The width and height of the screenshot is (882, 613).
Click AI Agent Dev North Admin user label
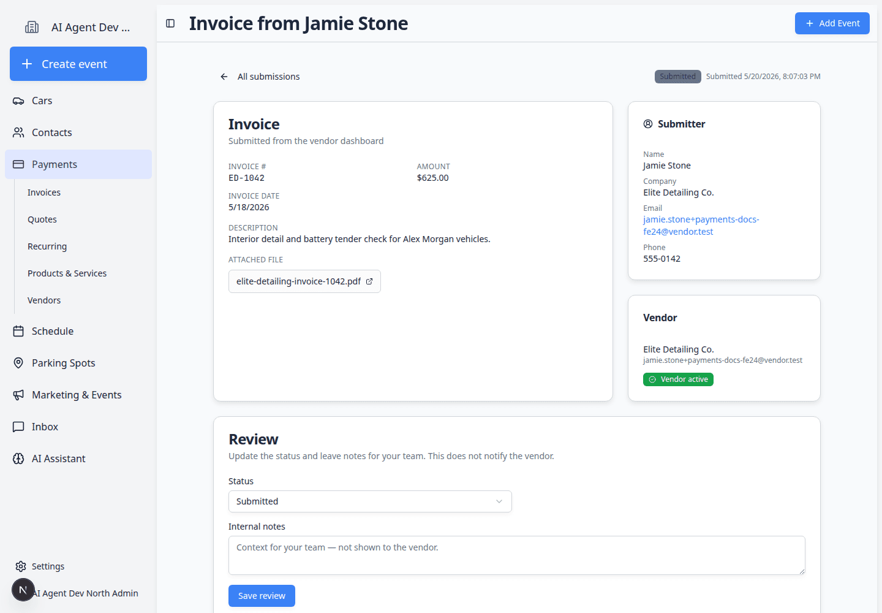pyautogui.click(x=86, y=593)
